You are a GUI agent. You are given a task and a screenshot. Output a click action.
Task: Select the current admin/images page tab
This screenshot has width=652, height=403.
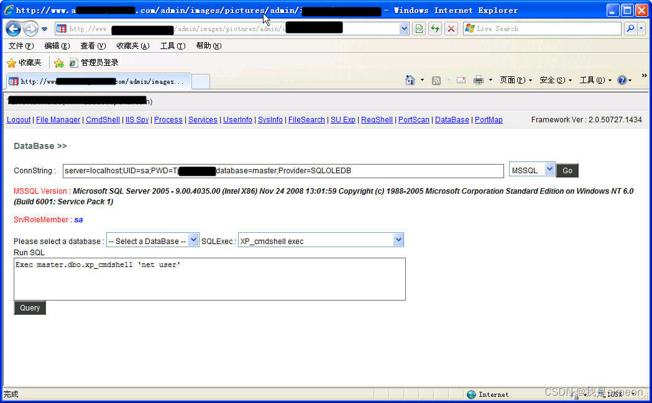tap(99, 81)
